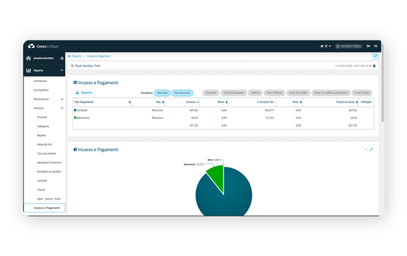The height and width of the screenshot is (256, 407).
Task: Expand the chart panel to fullscreen
Action: click(372, 149)
